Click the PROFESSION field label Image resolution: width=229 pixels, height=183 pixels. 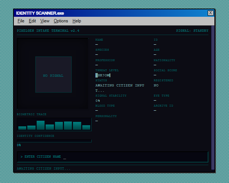[x=105, y=60]
